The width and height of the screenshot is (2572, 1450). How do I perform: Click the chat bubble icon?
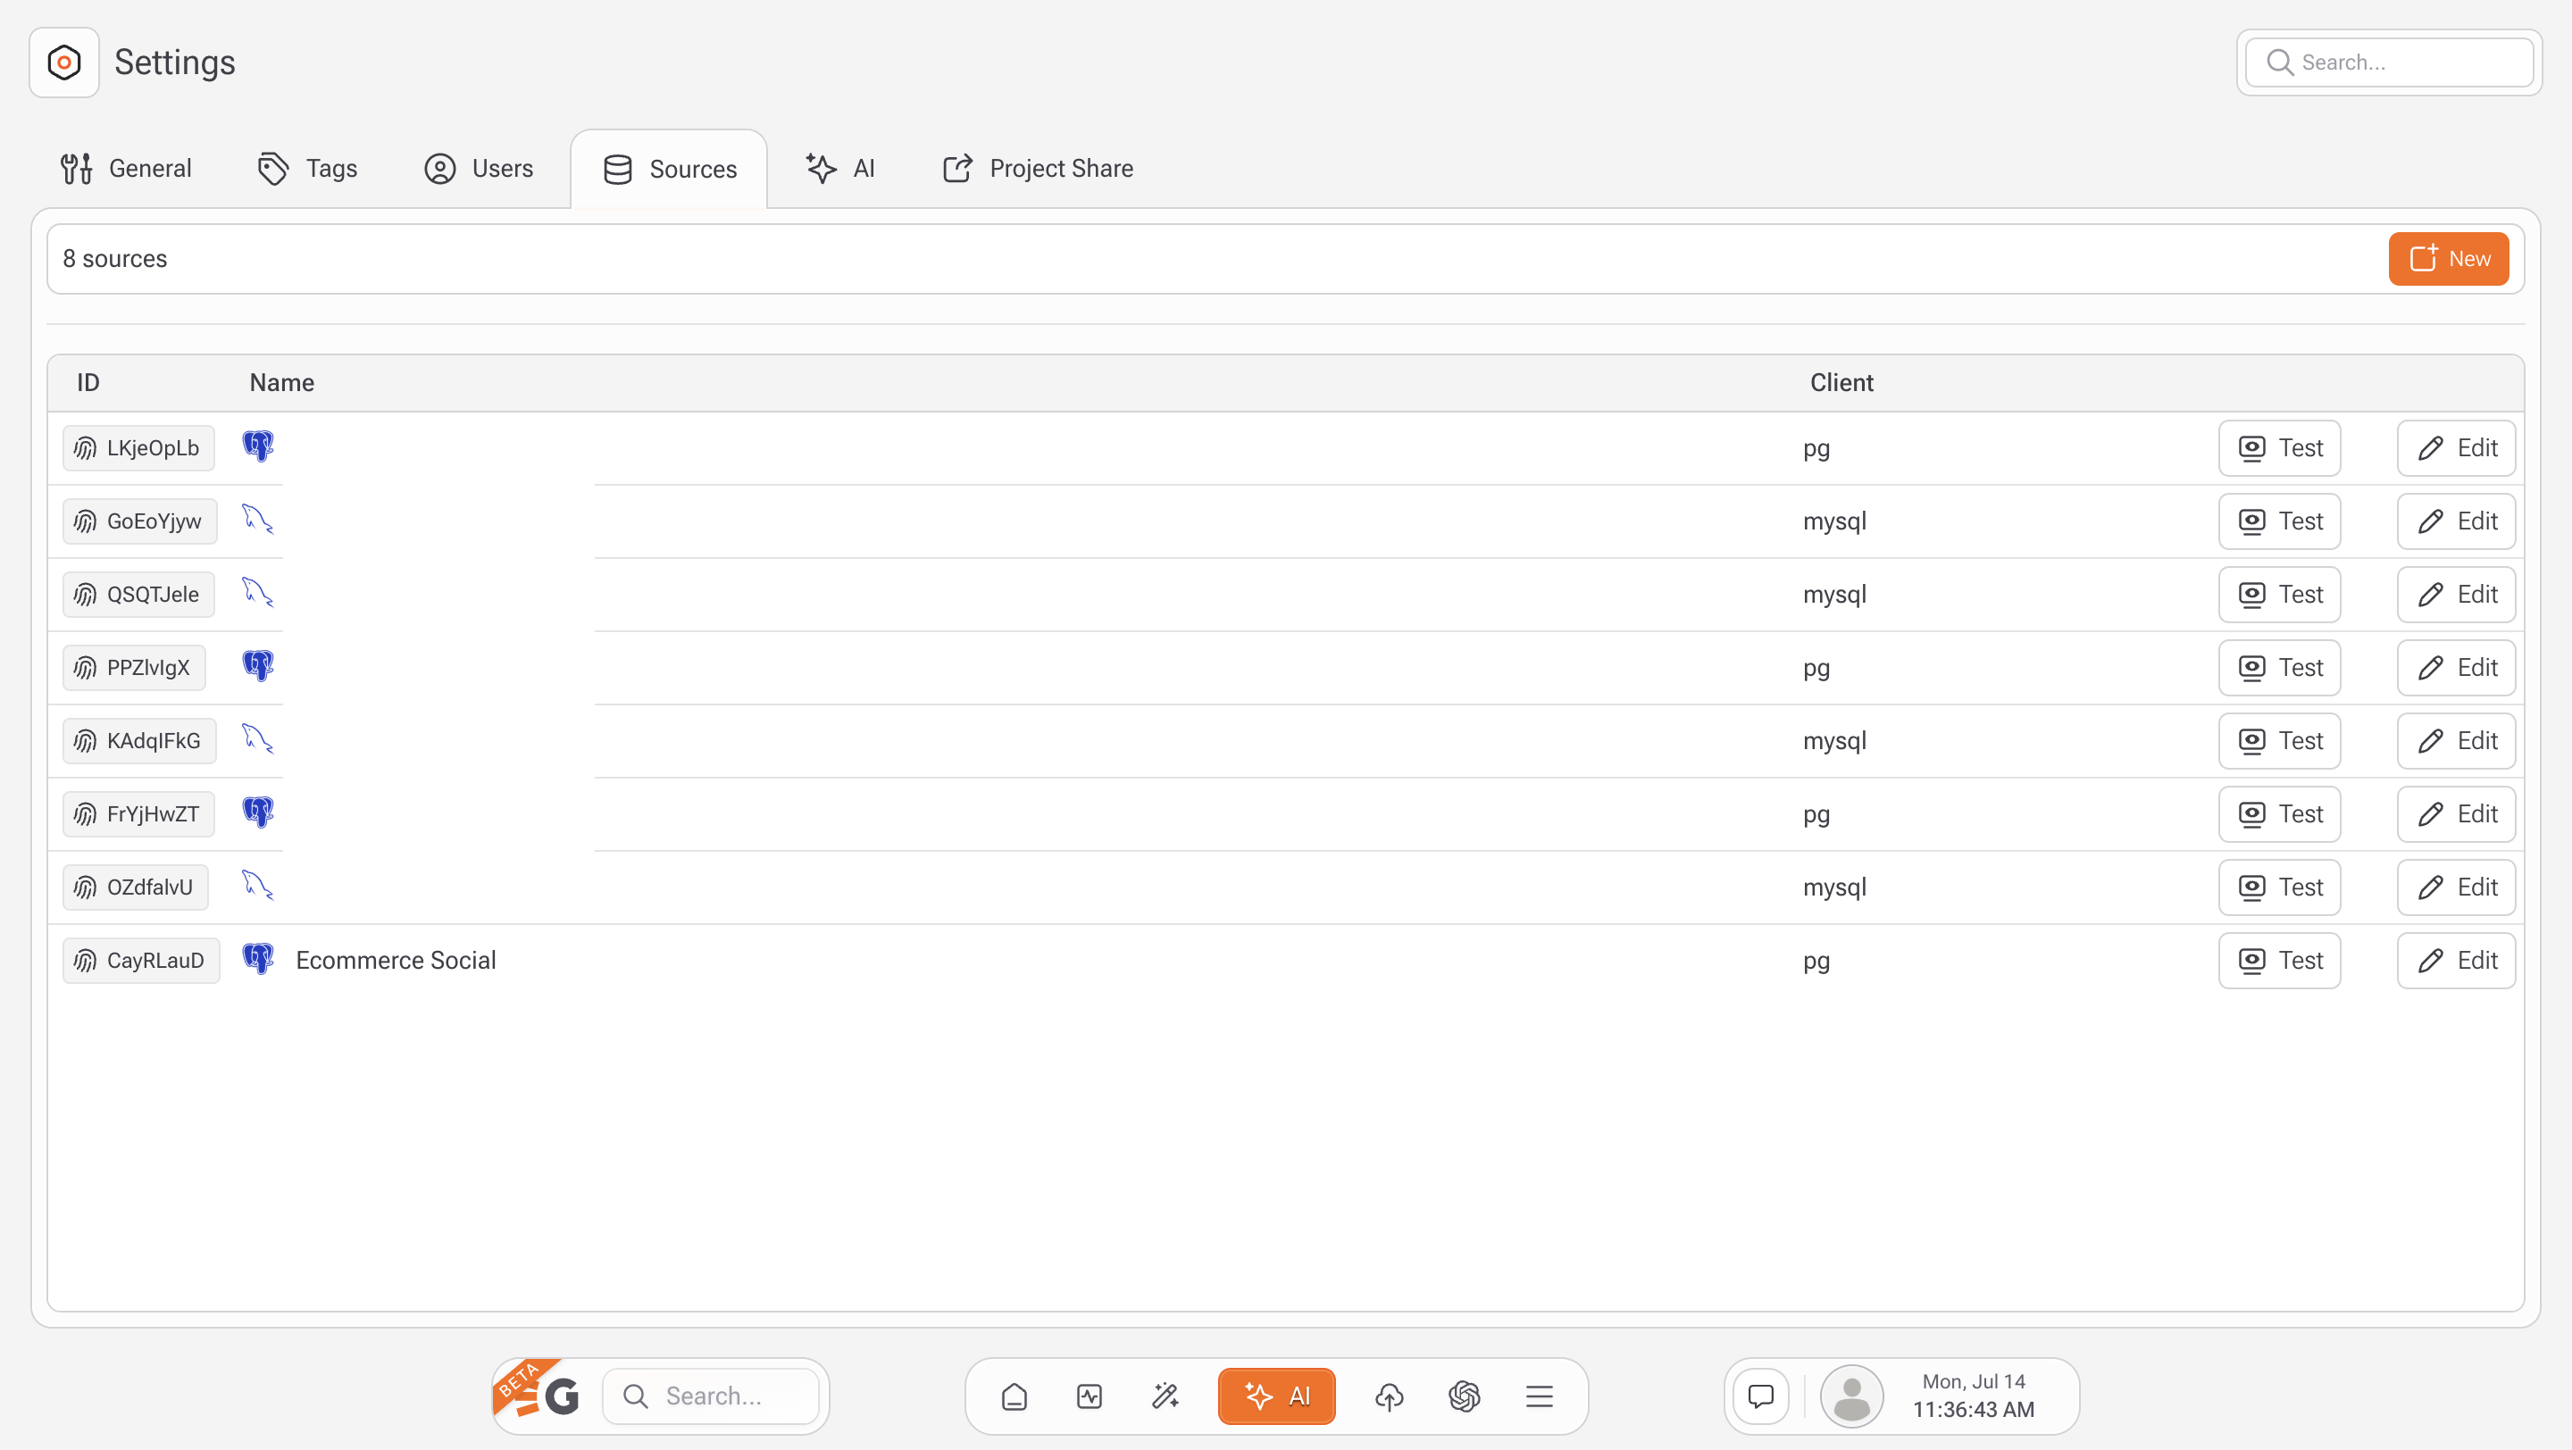pos(1761,1396)
